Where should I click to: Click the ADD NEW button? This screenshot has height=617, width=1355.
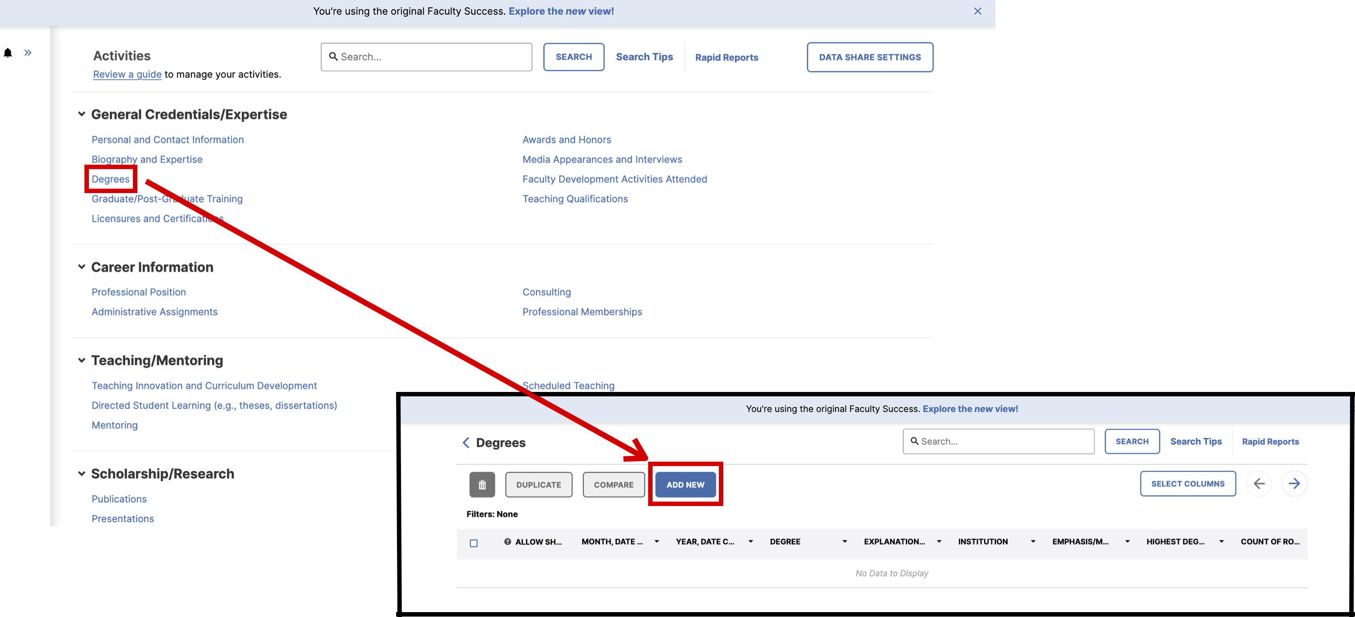click(686, 484)
